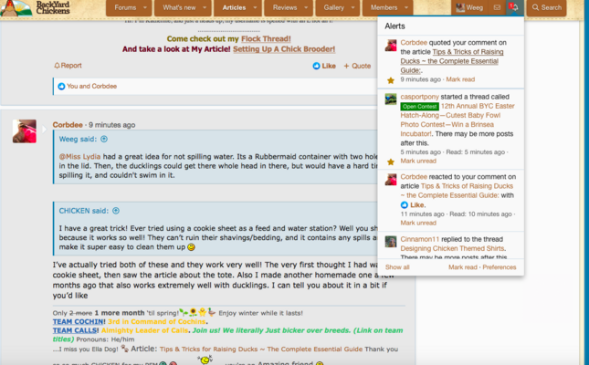Open the article link in the reaction alert
Image resolution: width=589 pixels, height=365 pixels.
coord(457,191)
